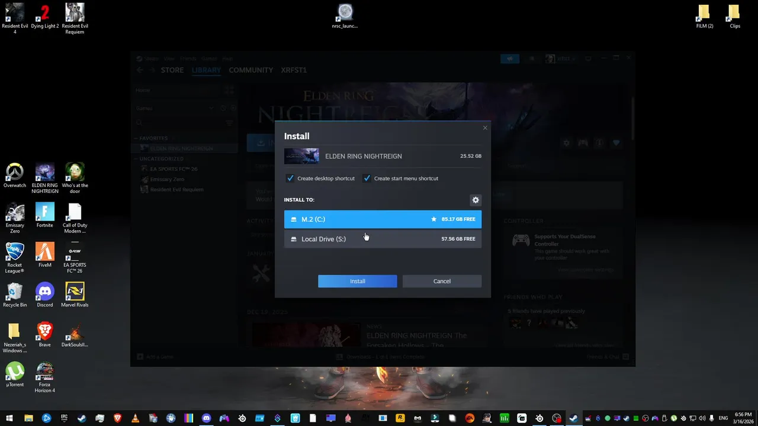Select Nezeriah_s Windows desktop folder

[x=15, y=337]
